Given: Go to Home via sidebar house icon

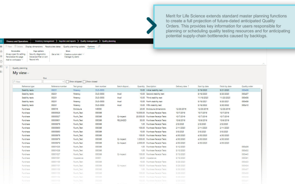Looking at the screenshot, I should (1, 51).
